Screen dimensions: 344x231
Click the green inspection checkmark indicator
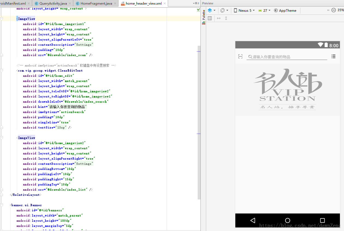pyautogui.click(x=198, y=10)
